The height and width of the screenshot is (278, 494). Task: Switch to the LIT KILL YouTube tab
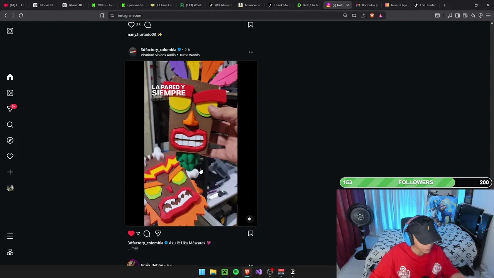15,5
